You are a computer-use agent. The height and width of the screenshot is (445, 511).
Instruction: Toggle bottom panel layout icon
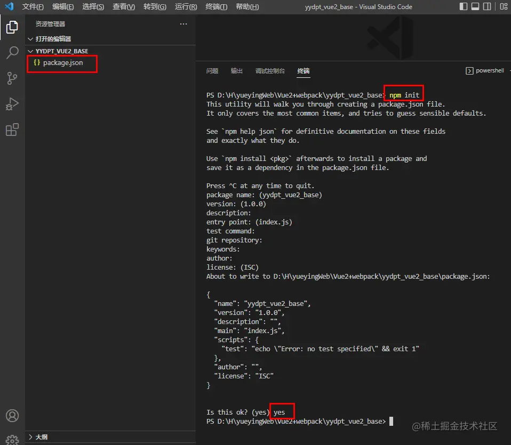pyautogui.click(x=475, y=6)
